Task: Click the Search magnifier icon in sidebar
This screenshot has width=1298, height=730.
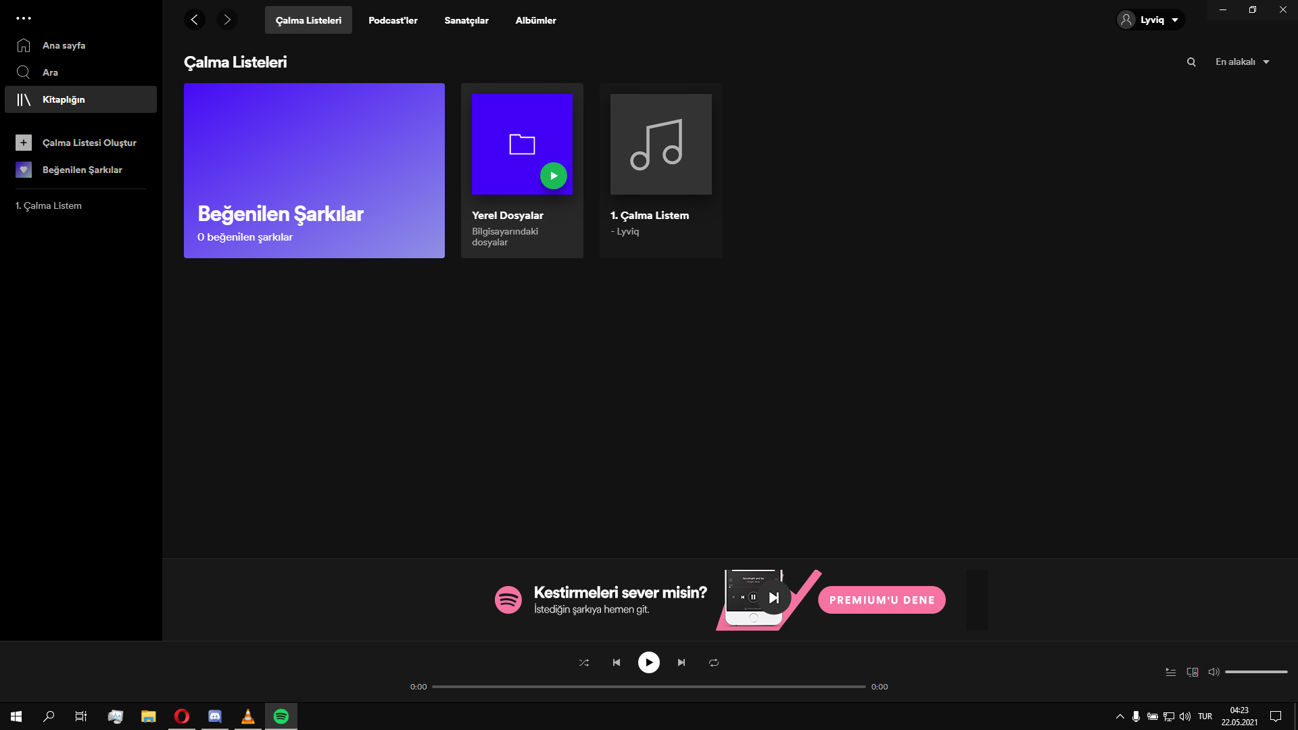Action: click(24, 72)
